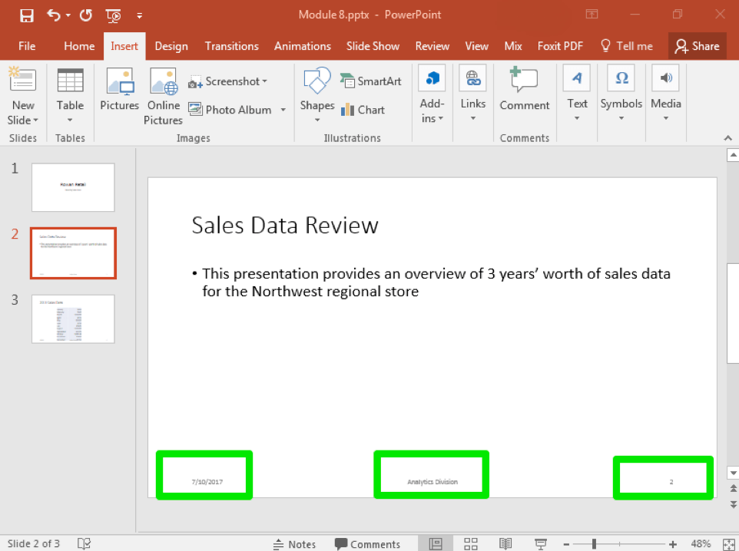Switch to the Animations tab

(303, 46)
